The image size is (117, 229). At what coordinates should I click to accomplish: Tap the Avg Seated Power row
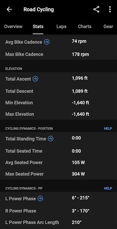(x=58, y=163)
